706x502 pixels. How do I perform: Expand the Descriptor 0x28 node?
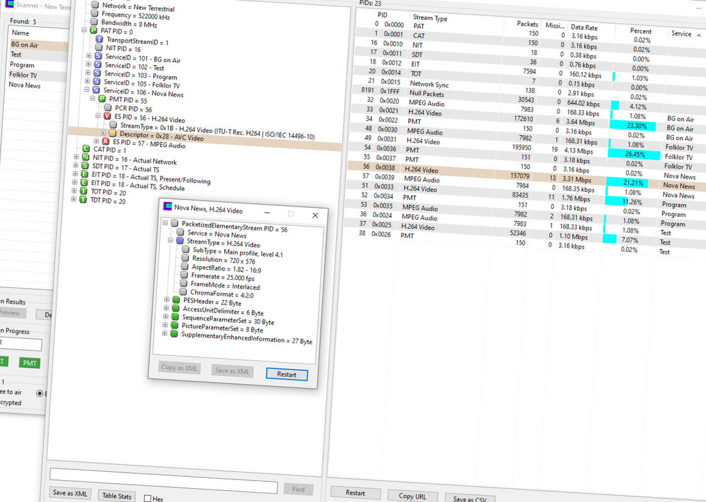tap(104, 133)
